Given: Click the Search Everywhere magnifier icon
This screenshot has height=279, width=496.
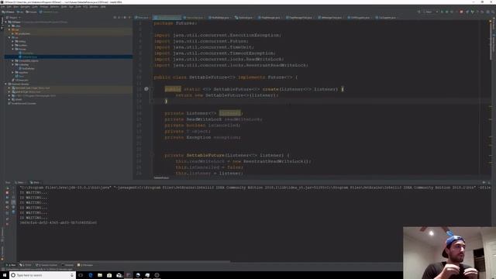Looking at the screenshot, I should (x=493, y=12).
